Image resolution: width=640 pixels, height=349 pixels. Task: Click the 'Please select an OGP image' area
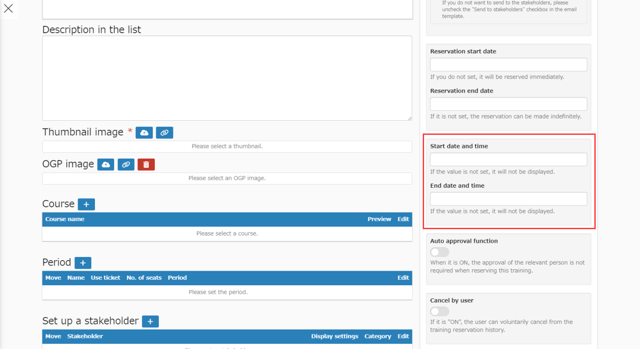(227, 179)
